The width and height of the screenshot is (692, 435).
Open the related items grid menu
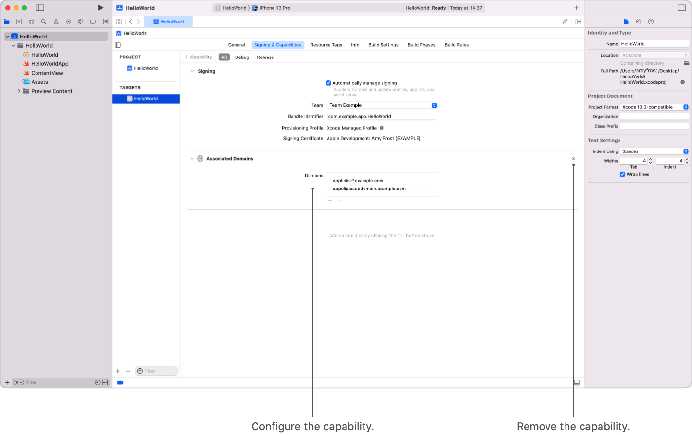119,22
